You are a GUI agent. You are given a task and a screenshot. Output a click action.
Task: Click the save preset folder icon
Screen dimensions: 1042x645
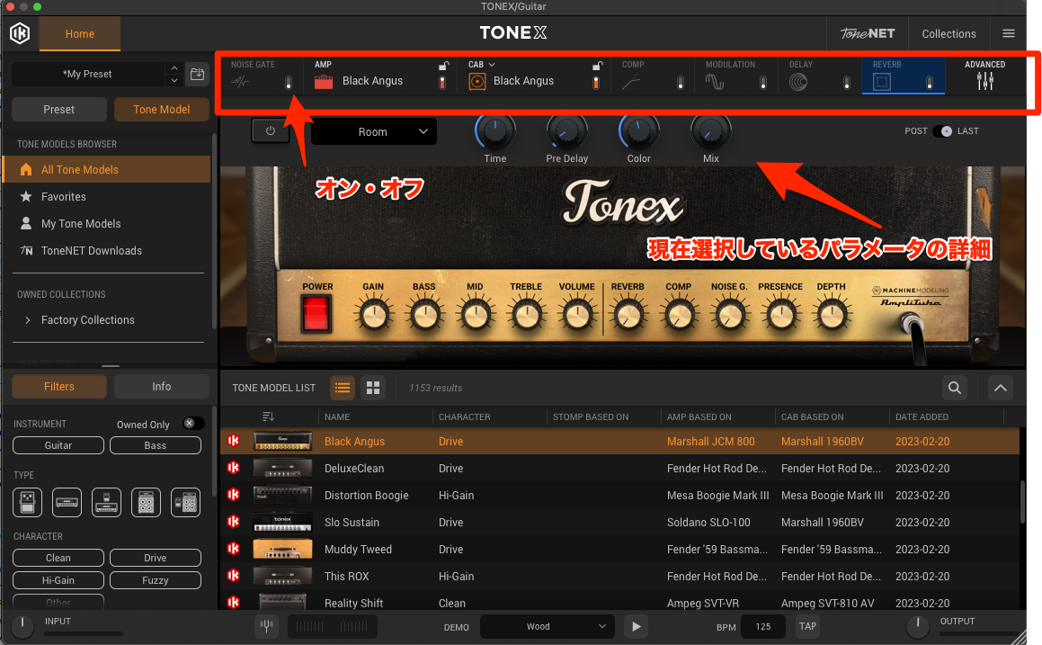(196, 74)
